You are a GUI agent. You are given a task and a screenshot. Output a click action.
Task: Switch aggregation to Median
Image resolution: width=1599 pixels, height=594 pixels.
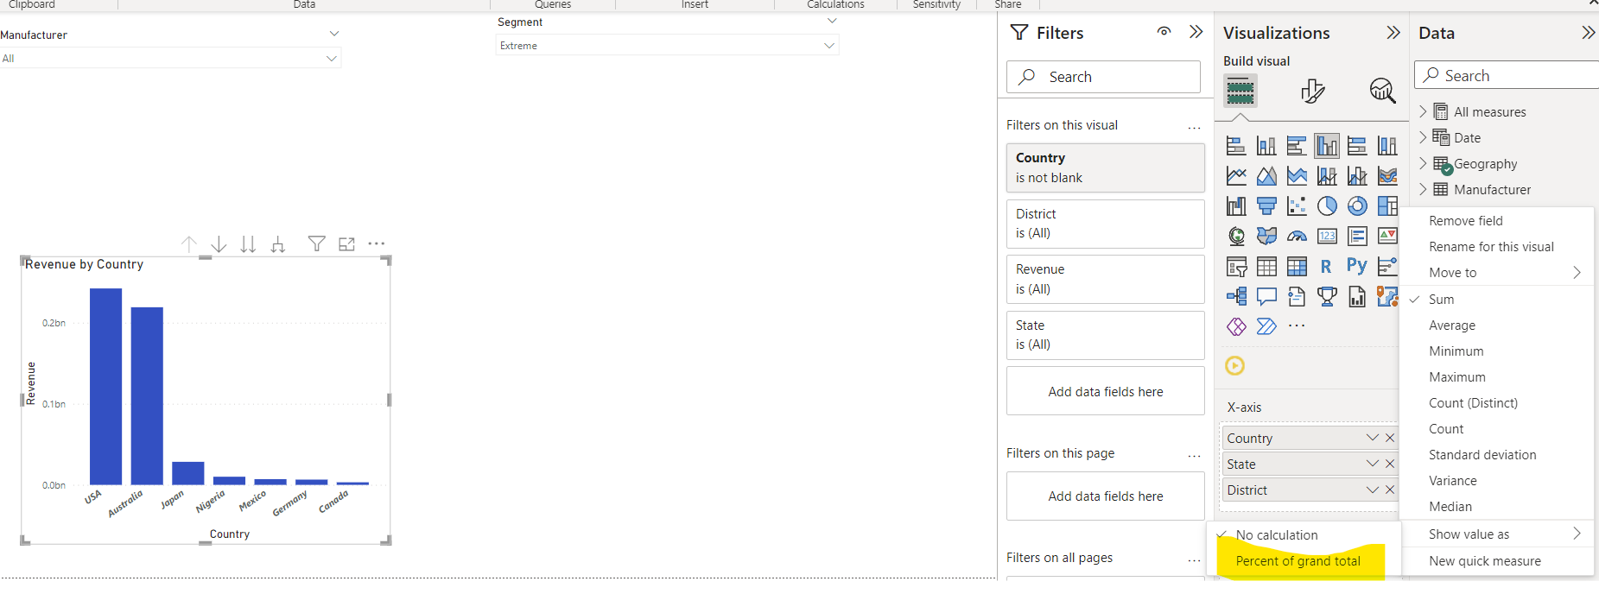[1450, 507]
